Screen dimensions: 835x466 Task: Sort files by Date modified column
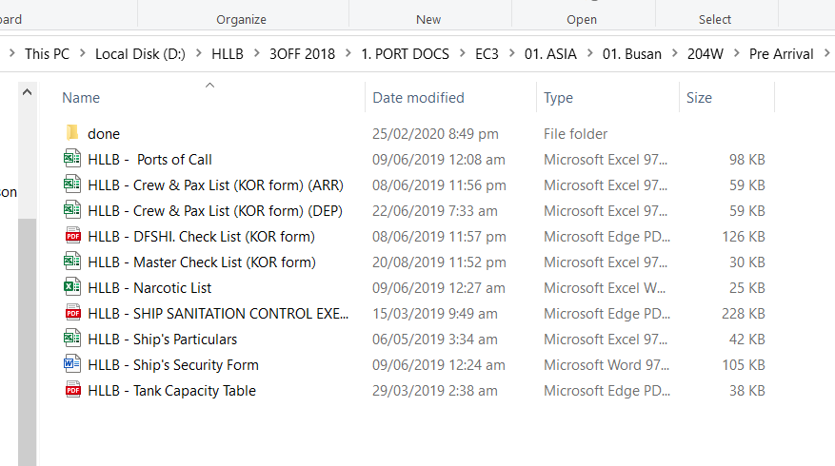tap(418, 98)
